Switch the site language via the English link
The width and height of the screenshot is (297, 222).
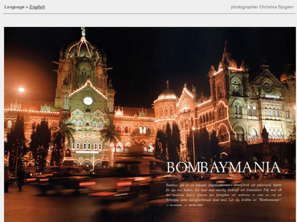point(37,7)
